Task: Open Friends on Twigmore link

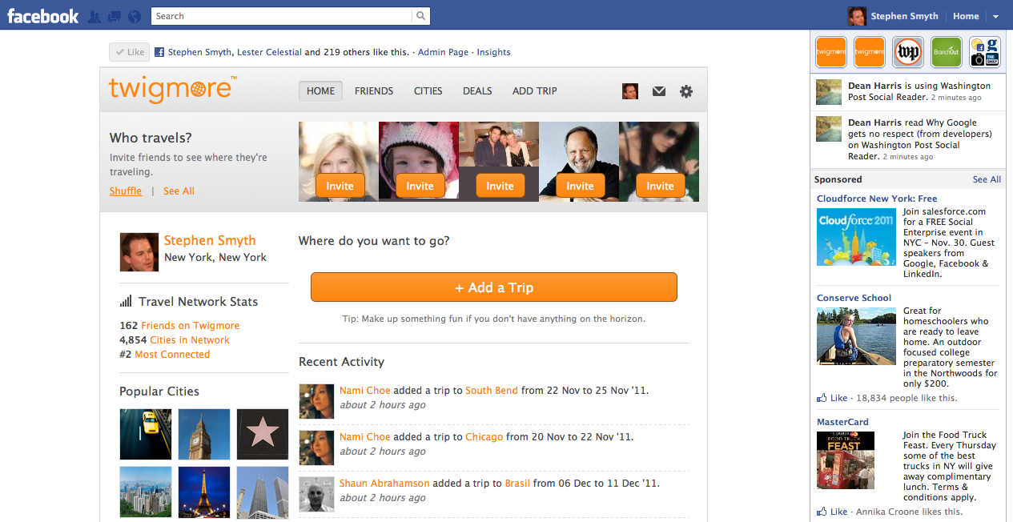Action: coord(190,326)
